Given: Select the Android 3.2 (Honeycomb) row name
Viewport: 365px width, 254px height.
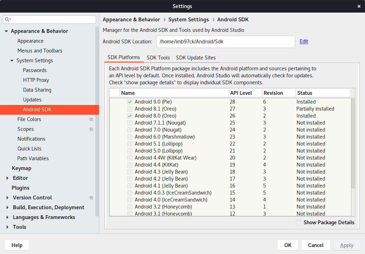Looking at the screenshot, I should pos(163,207).
